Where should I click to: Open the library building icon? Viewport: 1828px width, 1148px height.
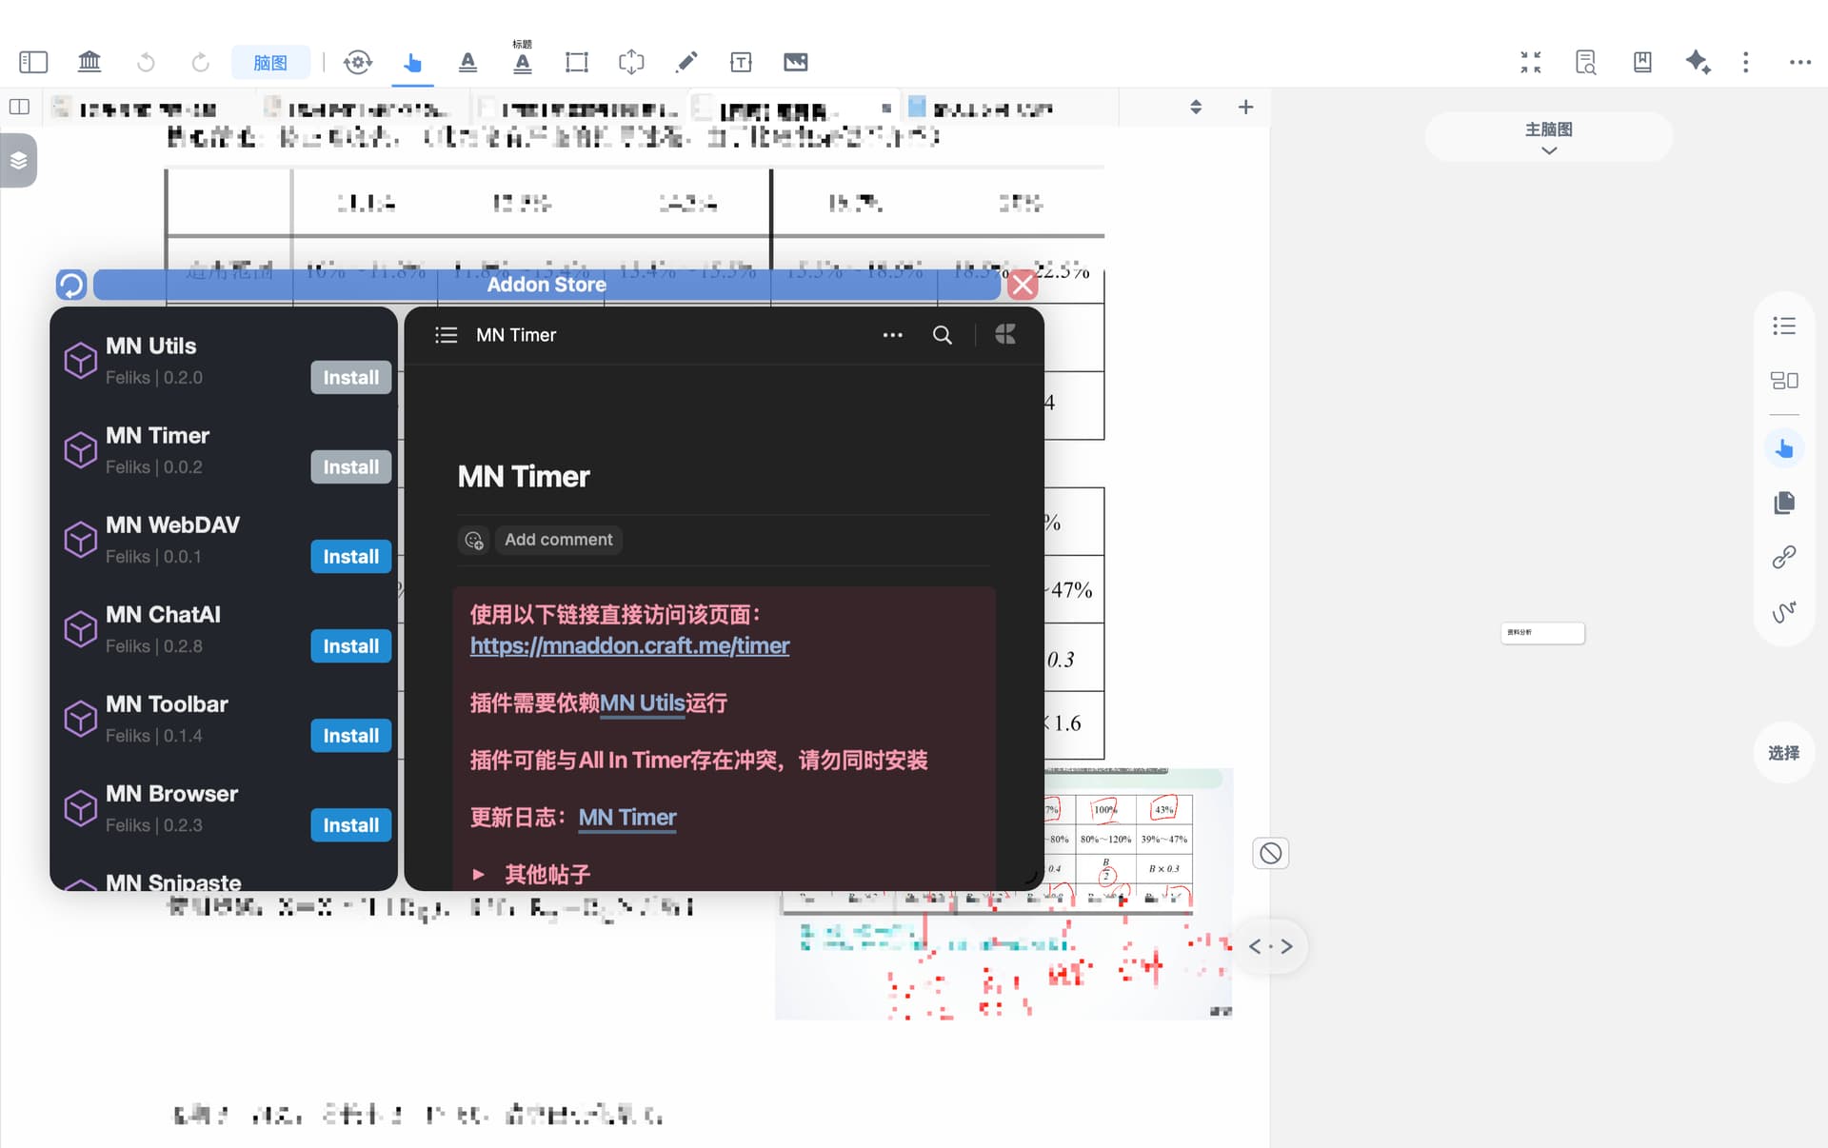click(89, 62)
